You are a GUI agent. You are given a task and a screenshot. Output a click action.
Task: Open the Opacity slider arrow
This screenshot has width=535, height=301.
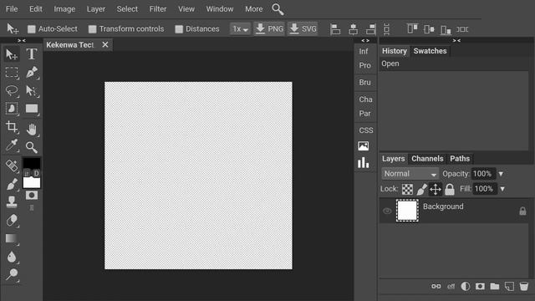click(501, 174)
